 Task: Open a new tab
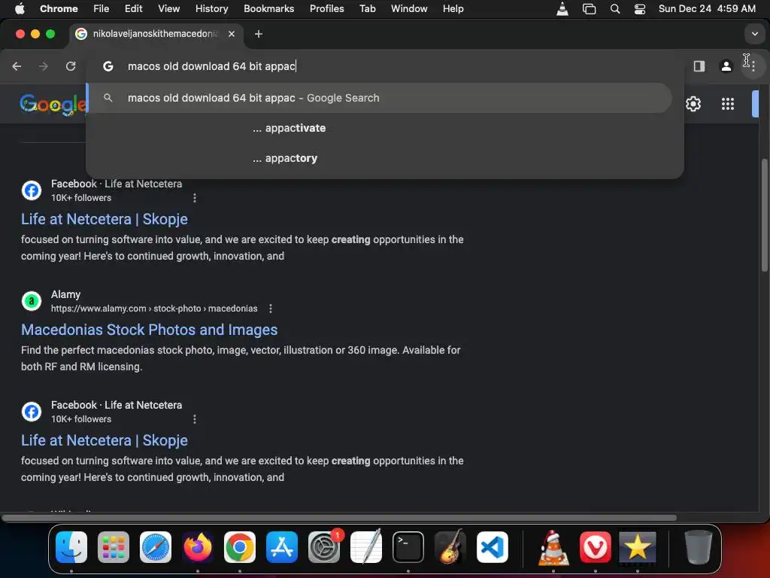(x=259, y=34)
